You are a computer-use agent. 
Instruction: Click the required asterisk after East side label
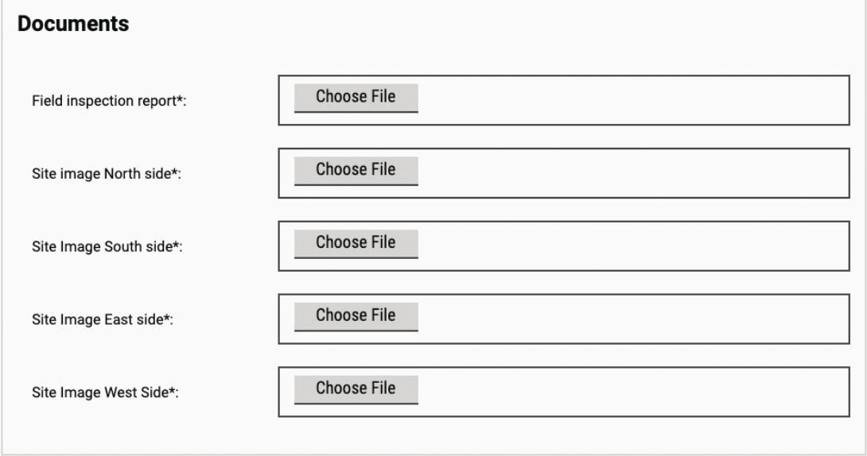(x=168, y=319)
